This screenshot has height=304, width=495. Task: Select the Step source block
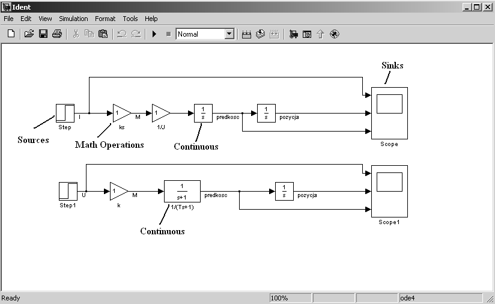click(65, 112)
